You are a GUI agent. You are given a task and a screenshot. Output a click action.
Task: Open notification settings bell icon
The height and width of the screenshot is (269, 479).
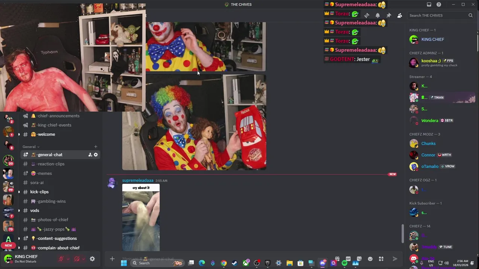pos(378,15)
